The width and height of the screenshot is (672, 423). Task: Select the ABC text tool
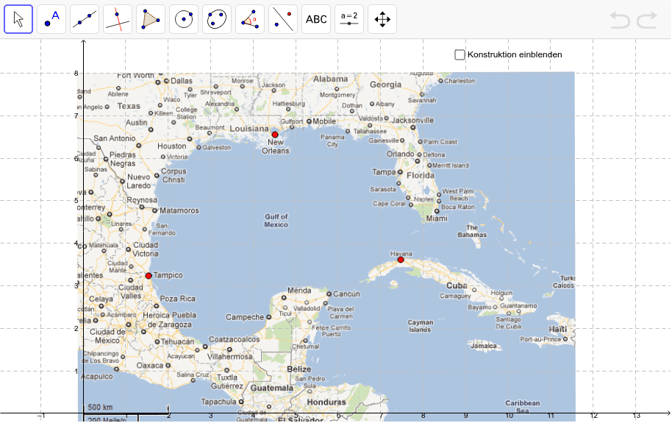coord(316,19)
